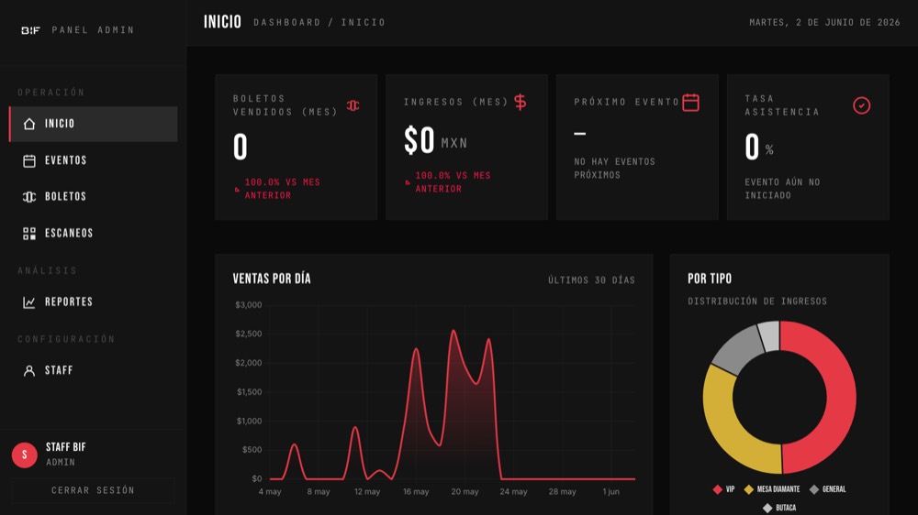Screen dimensions: 918x515
Task: Click the '$2,500' y-axis label
Action: click(x=248, y=334)
